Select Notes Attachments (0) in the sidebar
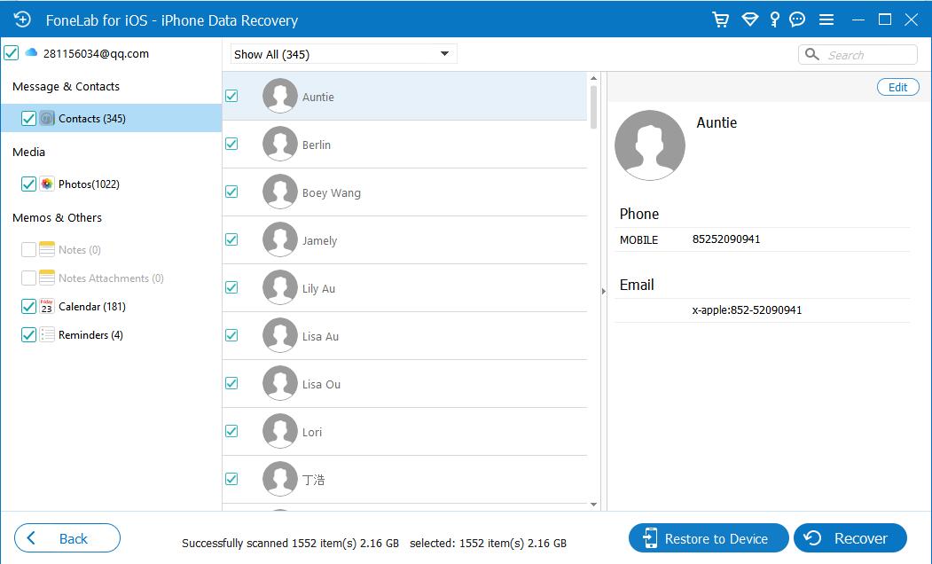The height and width of the screenshot is (564, 932). click(x=111, y=278)
